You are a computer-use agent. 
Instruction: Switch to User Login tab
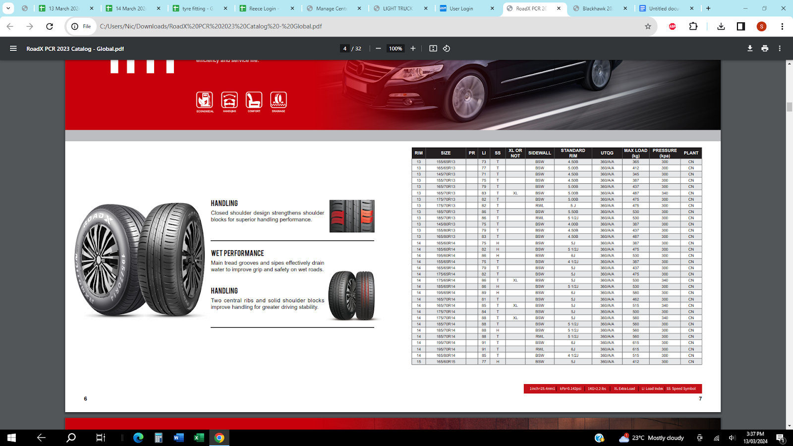point(467,8)
